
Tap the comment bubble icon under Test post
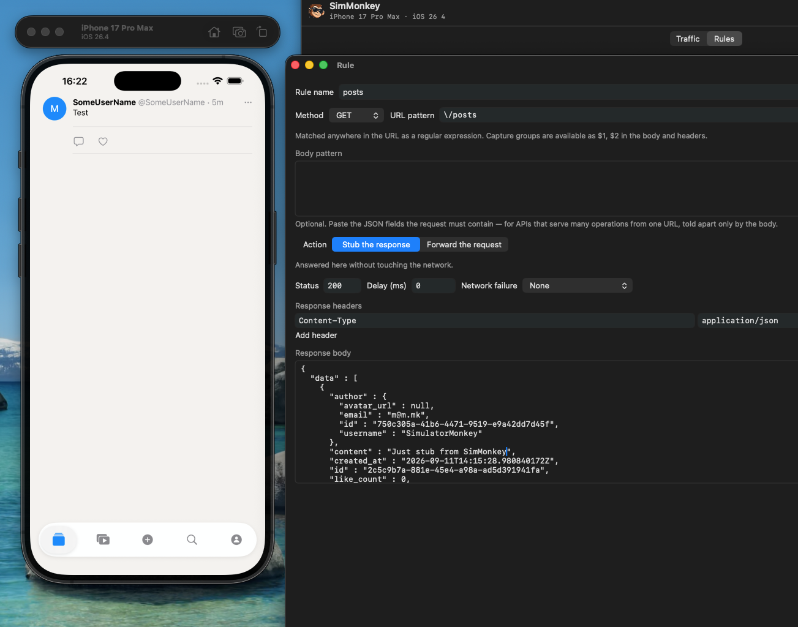[x=78, y=141]
